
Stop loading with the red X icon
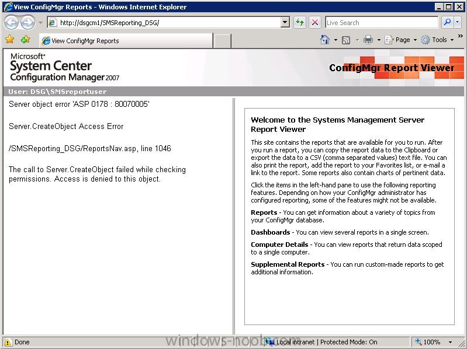315,22
